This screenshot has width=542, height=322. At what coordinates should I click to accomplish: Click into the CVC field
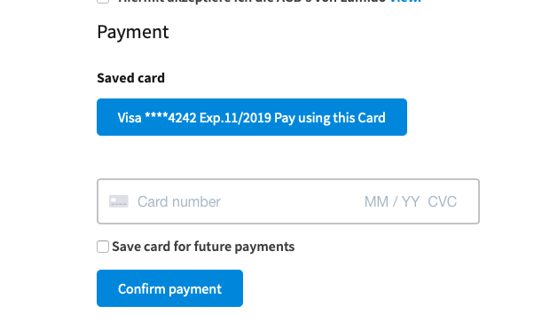[x=442, y=201]
